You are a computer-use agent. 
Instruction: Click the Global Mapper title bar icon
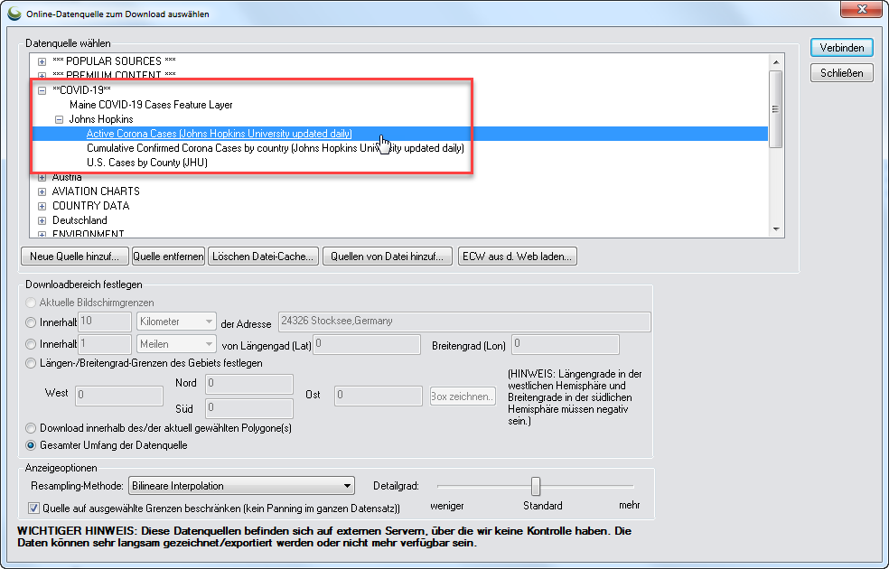coord(14,13)
